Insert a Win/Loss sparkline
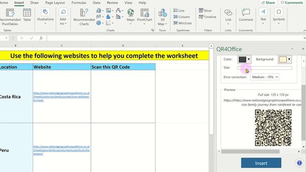This screenshot has width=306, height=172. (x=183, y=23)
